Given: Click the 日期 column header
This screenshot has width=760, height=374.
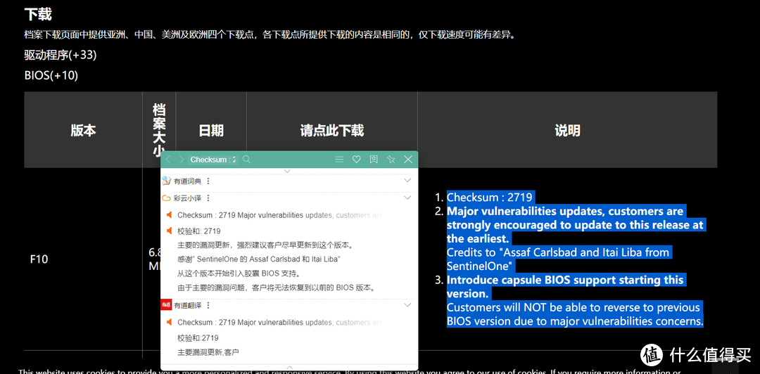Looking at the screenshot, I should 211,130.
